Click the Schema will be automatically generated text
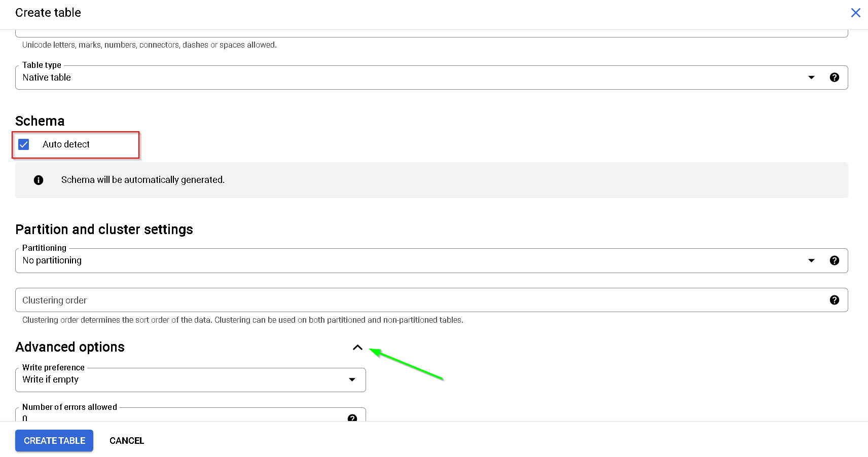This screenshot has height=457, width=868. [x=143, y=180]
